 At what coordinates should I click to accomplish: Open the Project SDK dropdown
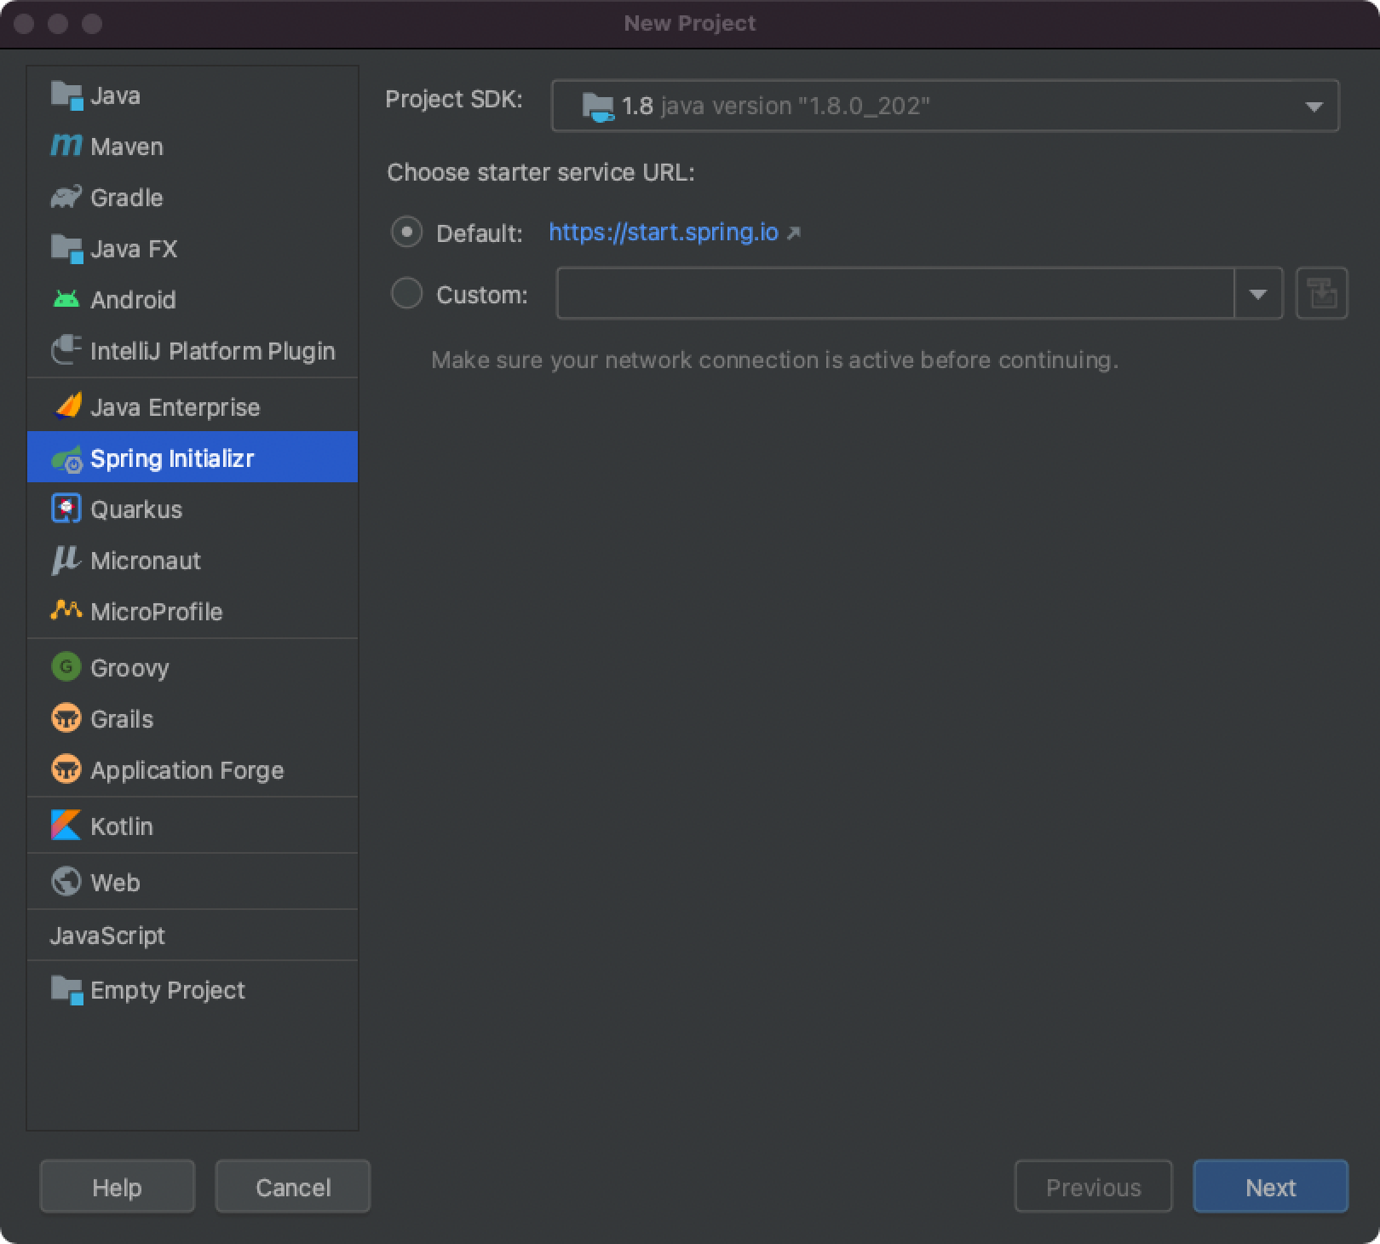click(x=945, y=107)
